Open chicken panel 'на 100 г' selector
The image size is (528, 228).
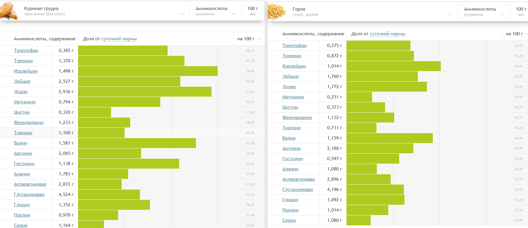[249, 39]
